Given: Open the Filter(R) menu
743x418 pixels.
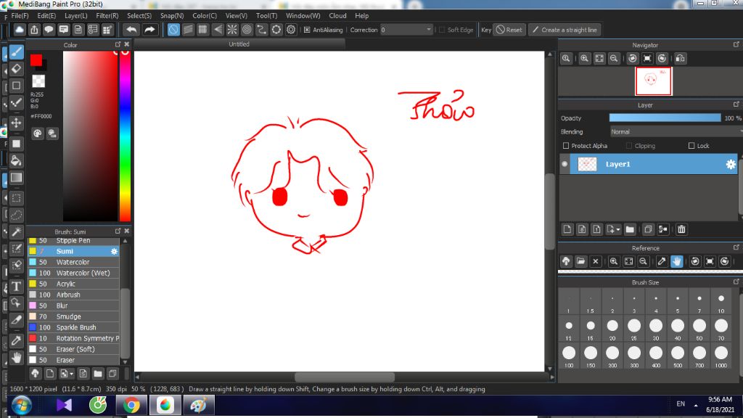Looking at the screenshot, I should coord(107,16).
